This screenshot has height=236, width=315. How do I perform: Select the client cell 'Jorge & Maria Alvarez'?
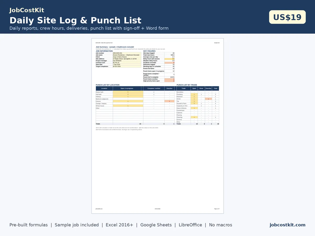click(x=127, y=57)
